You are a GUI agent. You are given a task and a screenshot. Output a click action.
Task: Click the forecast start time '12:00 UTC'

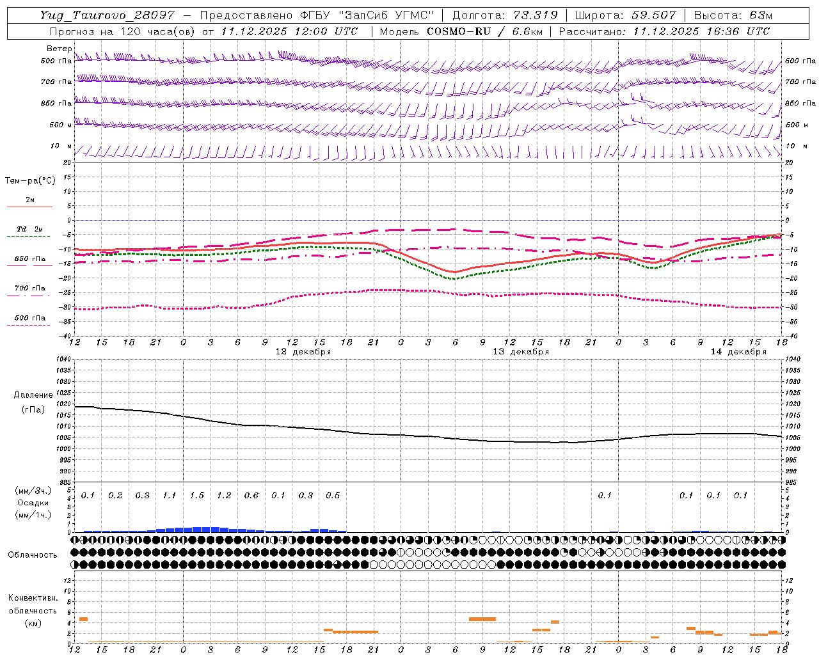click(x=326, y=31)
